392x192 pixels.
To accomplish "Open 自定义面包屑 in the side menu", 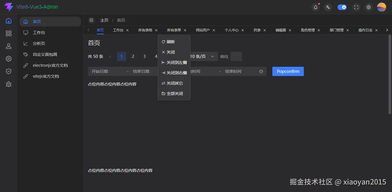I will [50, 54].
